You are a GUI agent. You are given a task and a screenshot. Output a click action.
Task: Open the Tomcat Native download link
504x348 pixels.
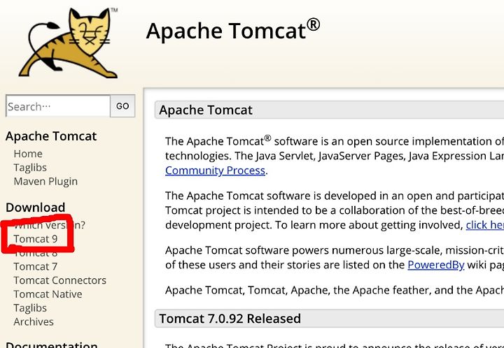tap(48, 293)
